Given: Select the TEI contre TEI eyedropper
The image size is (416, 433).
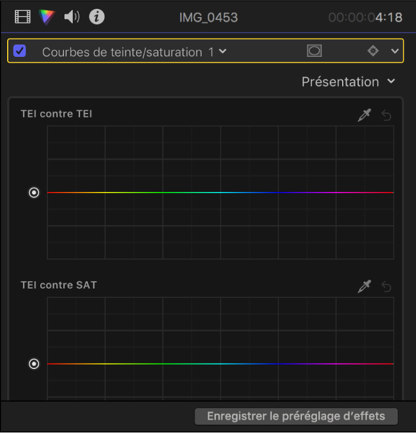Looking at the screenshot, I should 364,115.
